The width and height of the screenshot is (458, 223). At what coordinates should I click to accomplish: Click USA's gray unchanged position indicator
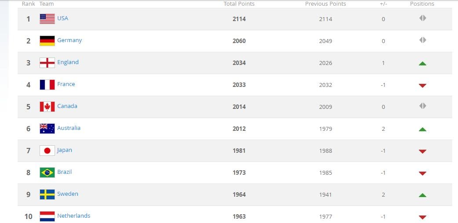pyautogui.click(x=422, y=18)
